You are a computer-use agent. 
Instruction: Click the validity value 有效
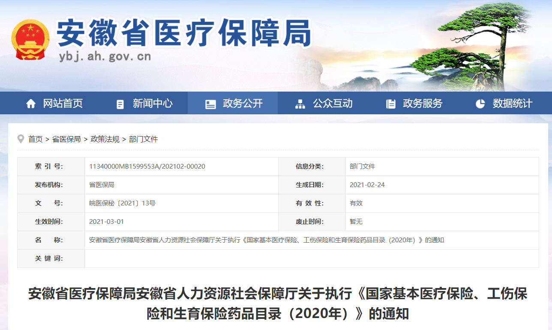point(356,203)
